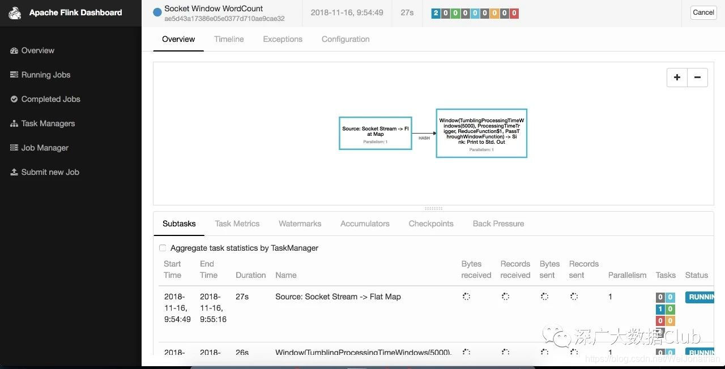Switch to the Timeline tab
This screenshot has height=369, width=725.
point(229,39)
